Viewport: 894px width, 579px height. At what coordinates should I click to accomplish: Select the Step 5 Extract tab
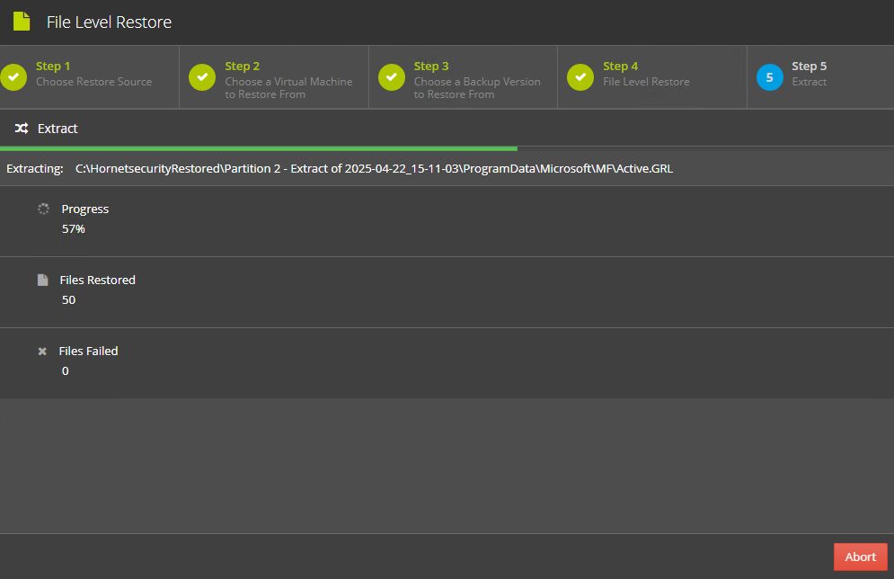821,77
